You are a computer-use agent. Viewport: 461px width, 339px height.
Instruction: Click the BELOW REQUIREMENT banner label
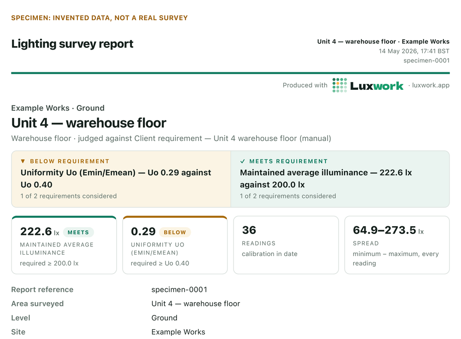point(70,161)
